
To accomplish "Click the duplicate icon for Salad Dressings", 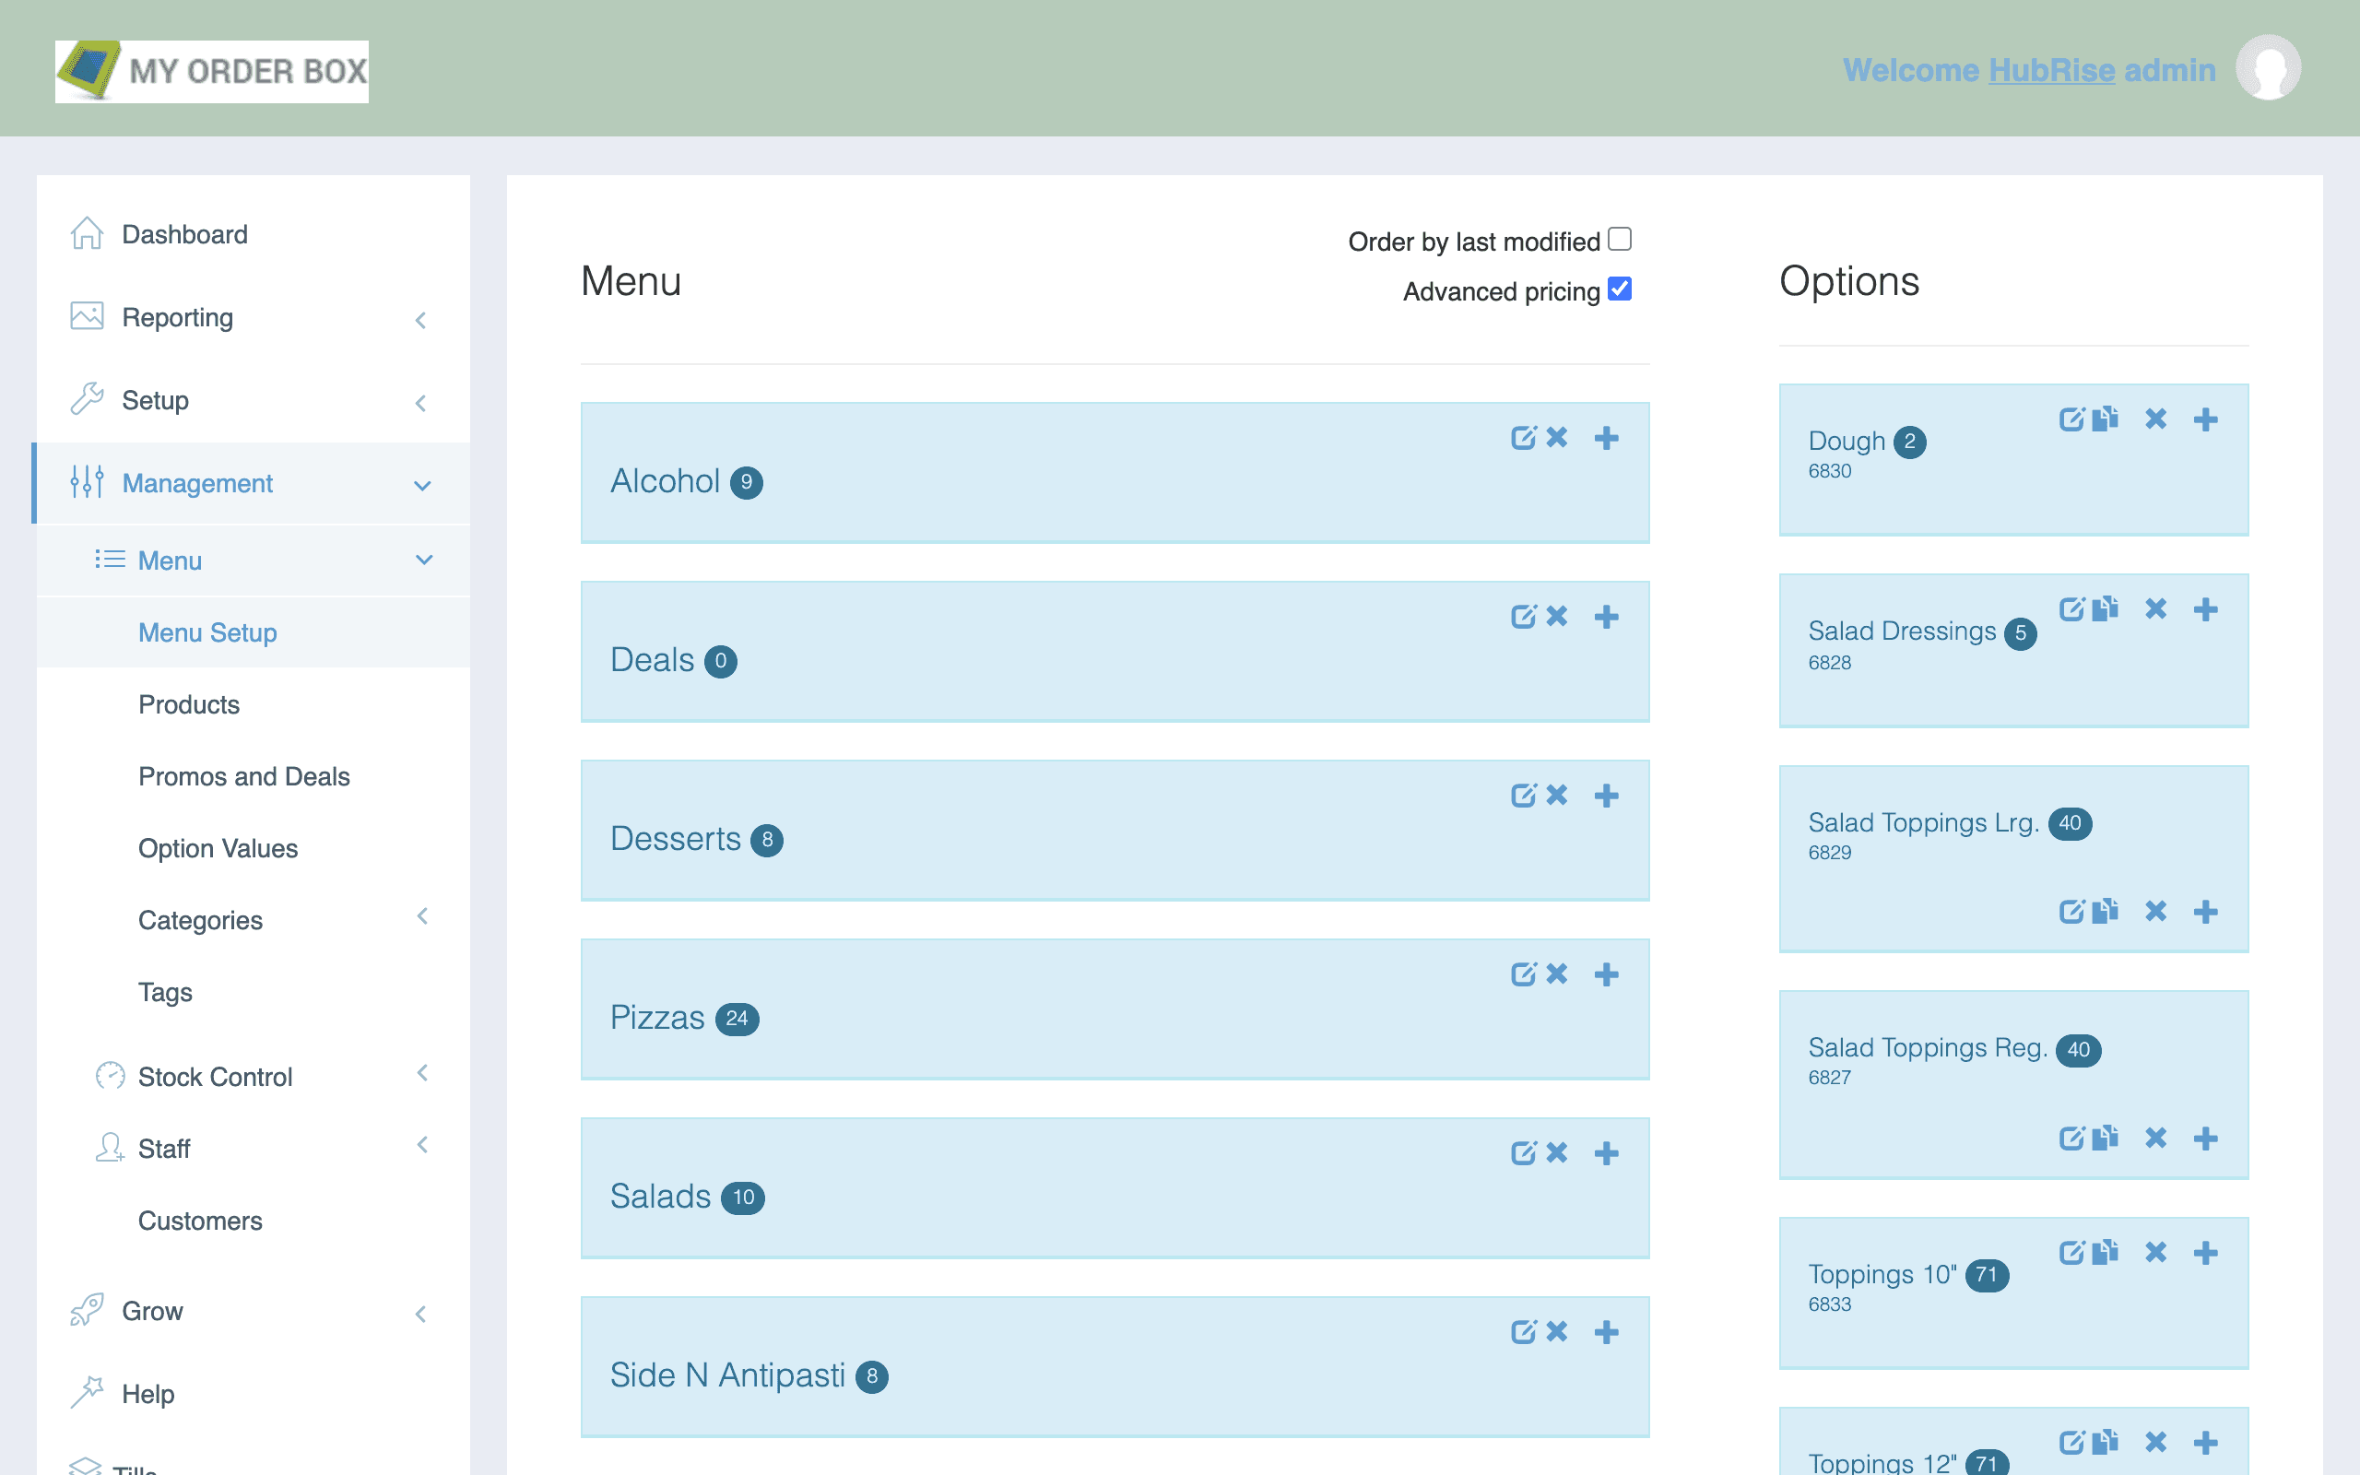I will click(x=2106, y=608).
